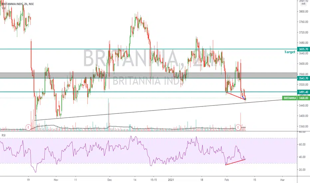
Task: Click the 'Feb' date on time axis
Action: point(227,180)
